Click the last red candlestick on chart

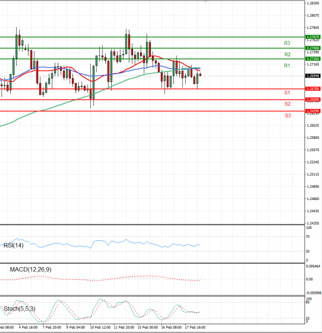pyautogui.click(x=200, y=75)
